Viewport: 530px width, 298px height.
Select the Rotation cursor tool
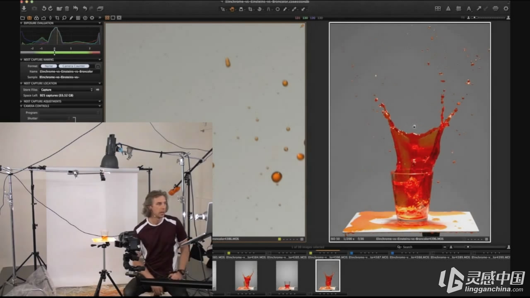tap(259, 9)
